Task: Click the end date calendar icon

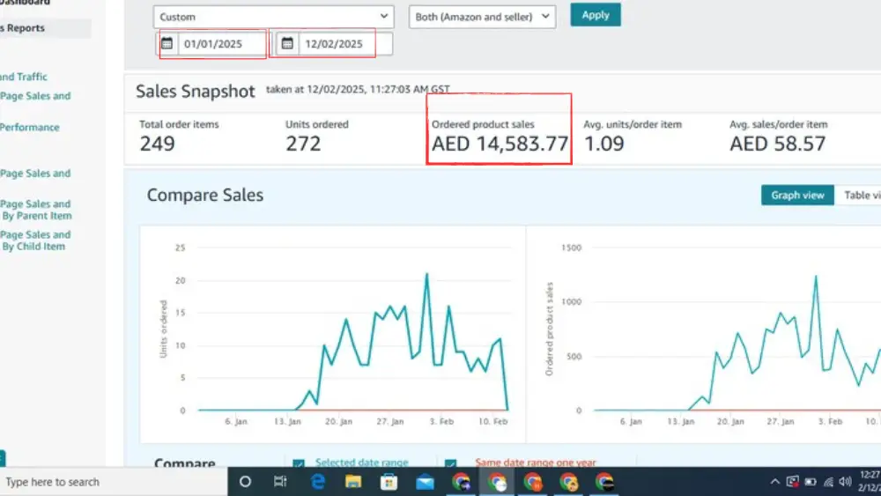Action: tap(287, 44)
